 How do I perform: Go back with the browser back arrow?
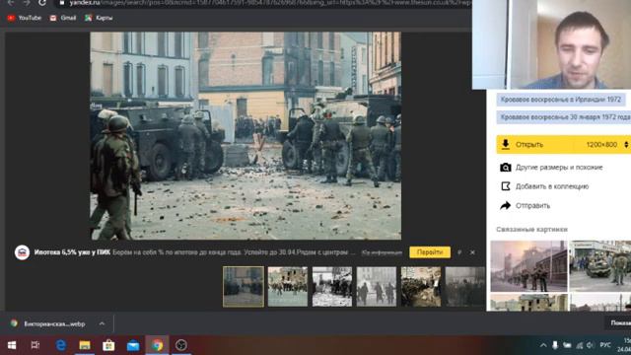(11, 3)
